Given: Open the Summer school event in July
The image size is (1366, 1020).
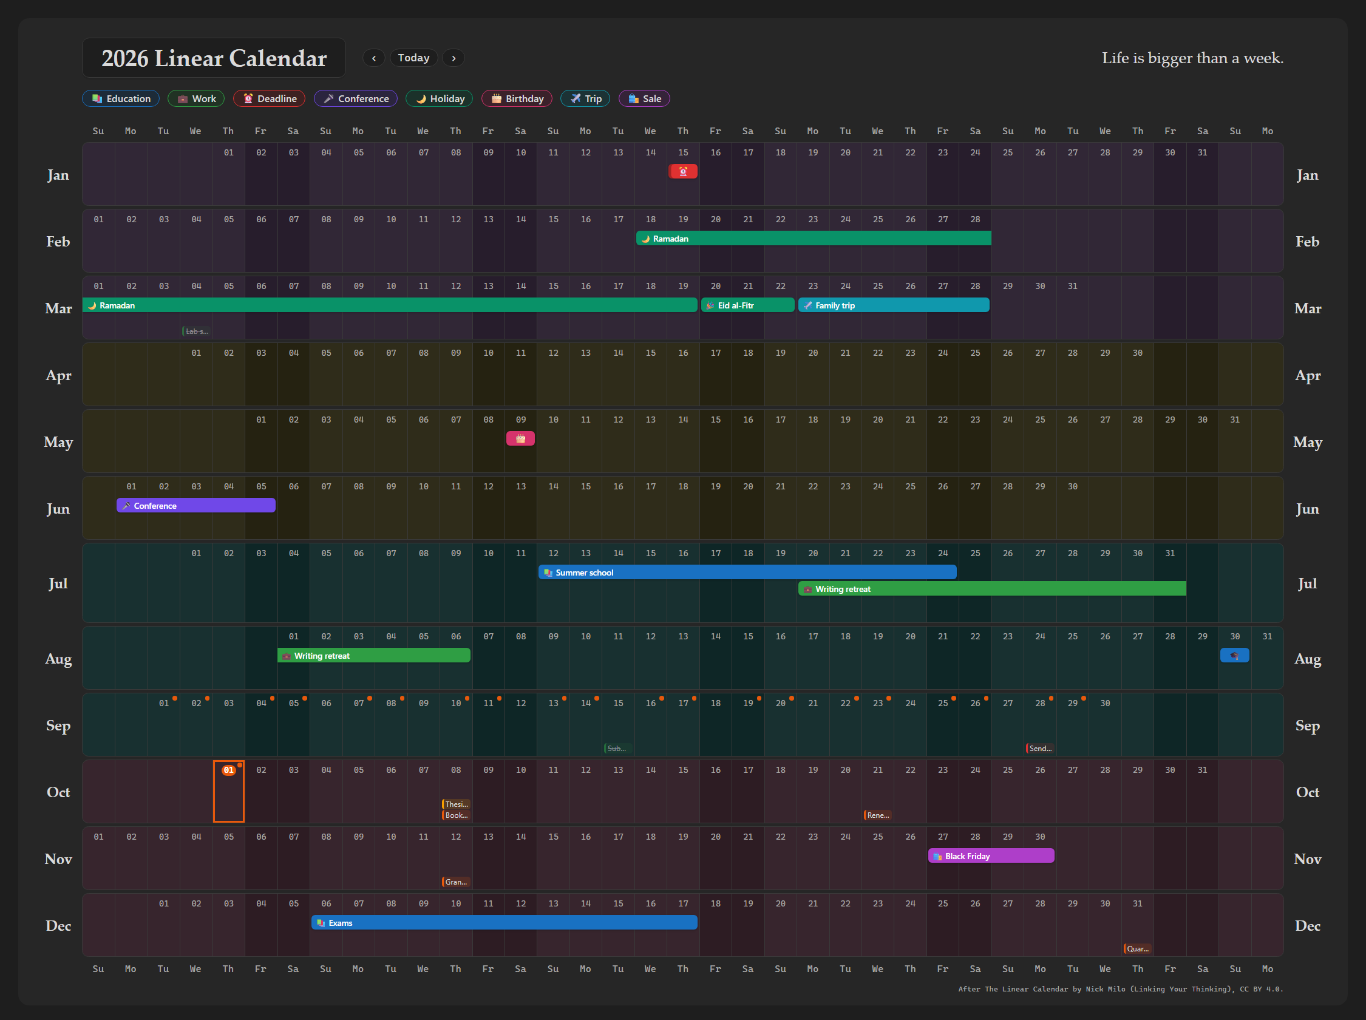Looking at the screenshot, I should click(747, 573).
